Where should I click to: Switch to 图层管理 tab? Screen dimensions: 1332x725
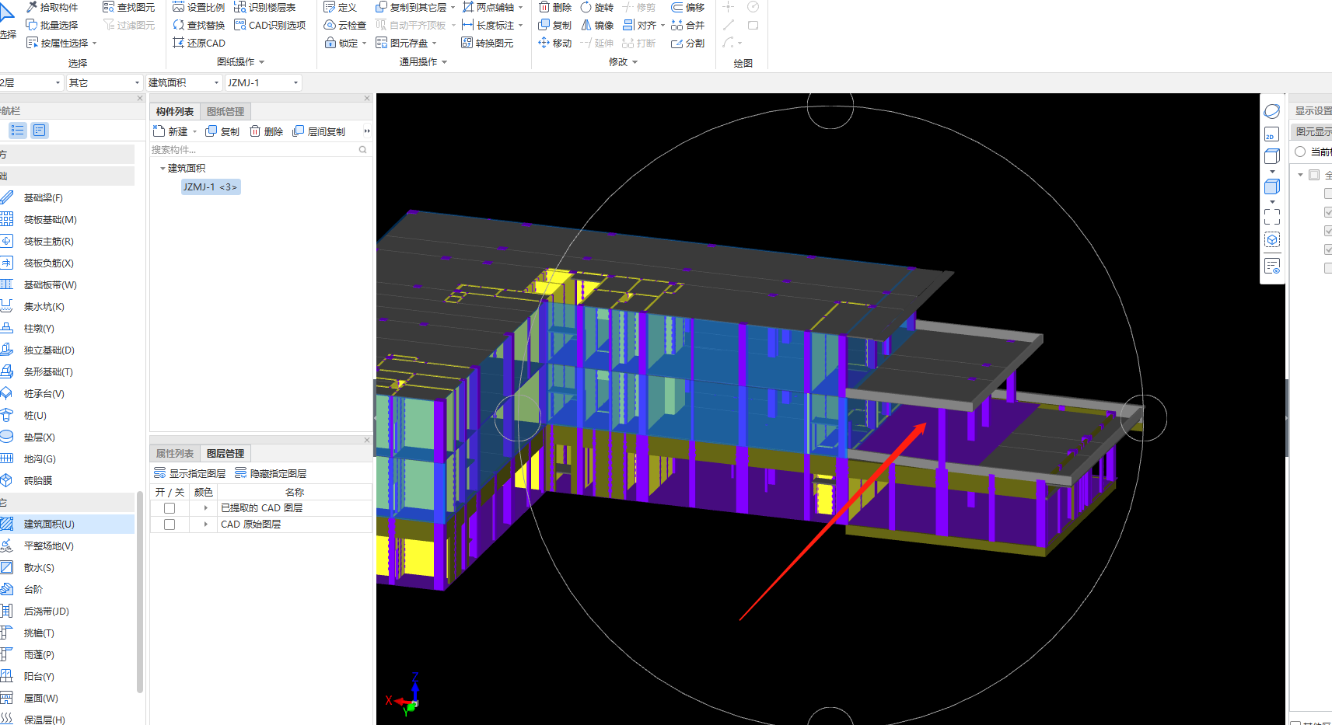point(225,453)
